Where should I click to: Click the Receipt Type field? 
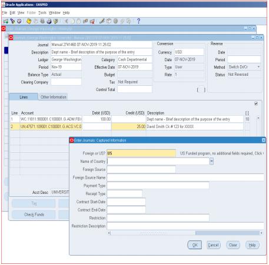pos(125,194)
